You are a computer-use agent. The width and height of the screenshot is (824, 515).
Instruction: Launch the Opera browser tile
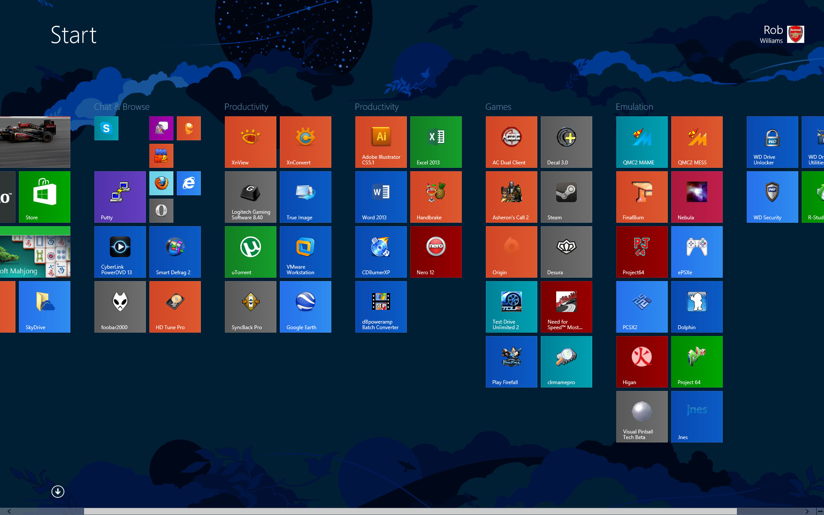click(x=161, y=211)
